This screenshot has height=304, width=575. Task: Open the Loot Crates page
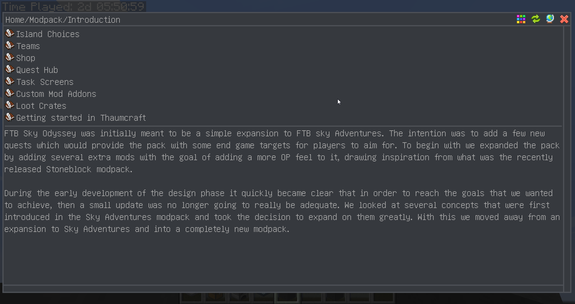pos(41,106)
